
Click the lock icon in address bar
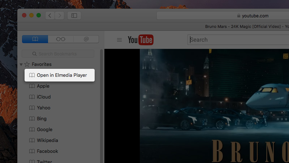click(x=239, y=16)
